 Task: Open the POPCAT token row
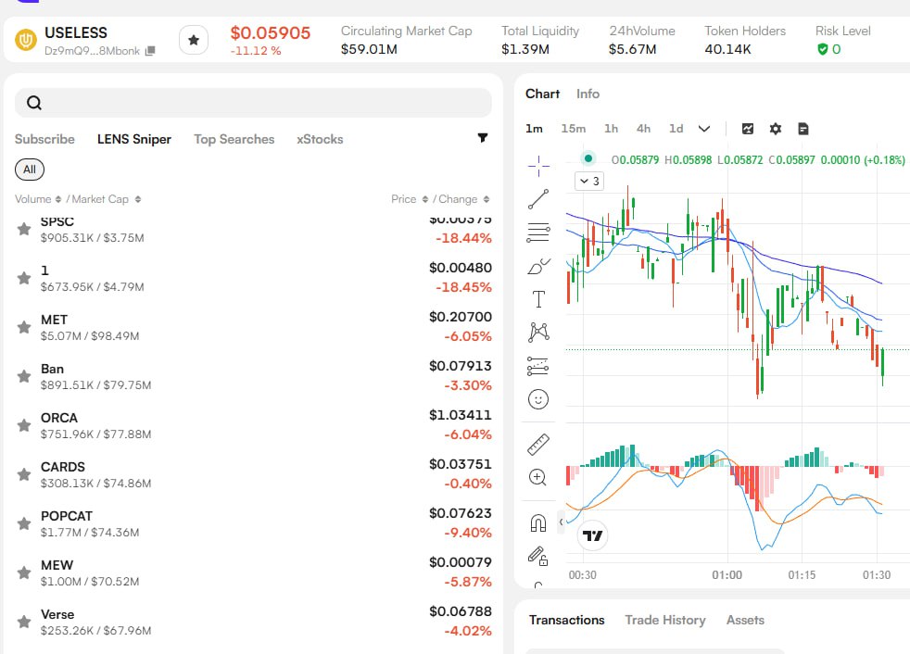pos(253,523)
